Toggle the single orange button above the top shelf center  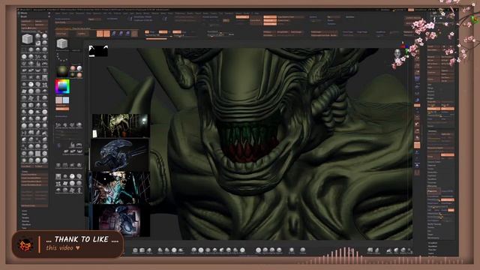coord(242,16)
